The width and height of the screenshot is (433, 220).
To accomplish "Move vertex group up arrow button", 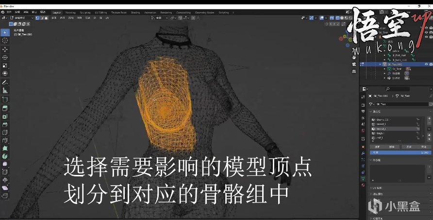I will point(429,135).
